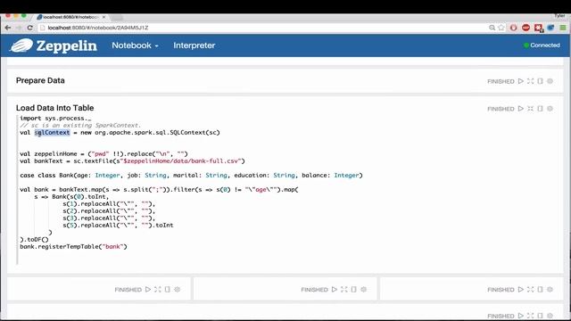The height and width of the screenshot is (321, 571).
Task: Focus the localhost:8080 address bar
Action: (262, 28)
